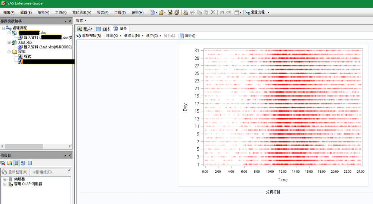This screenshot has height=204, width=373.
Task: Select the 程式 program item under the 程式 folder
Action: (27, 57)
